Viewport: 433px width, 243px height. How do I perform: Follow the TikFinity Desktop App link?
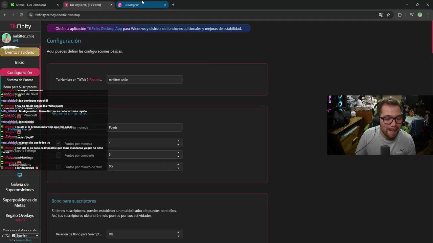pos(104,29)
